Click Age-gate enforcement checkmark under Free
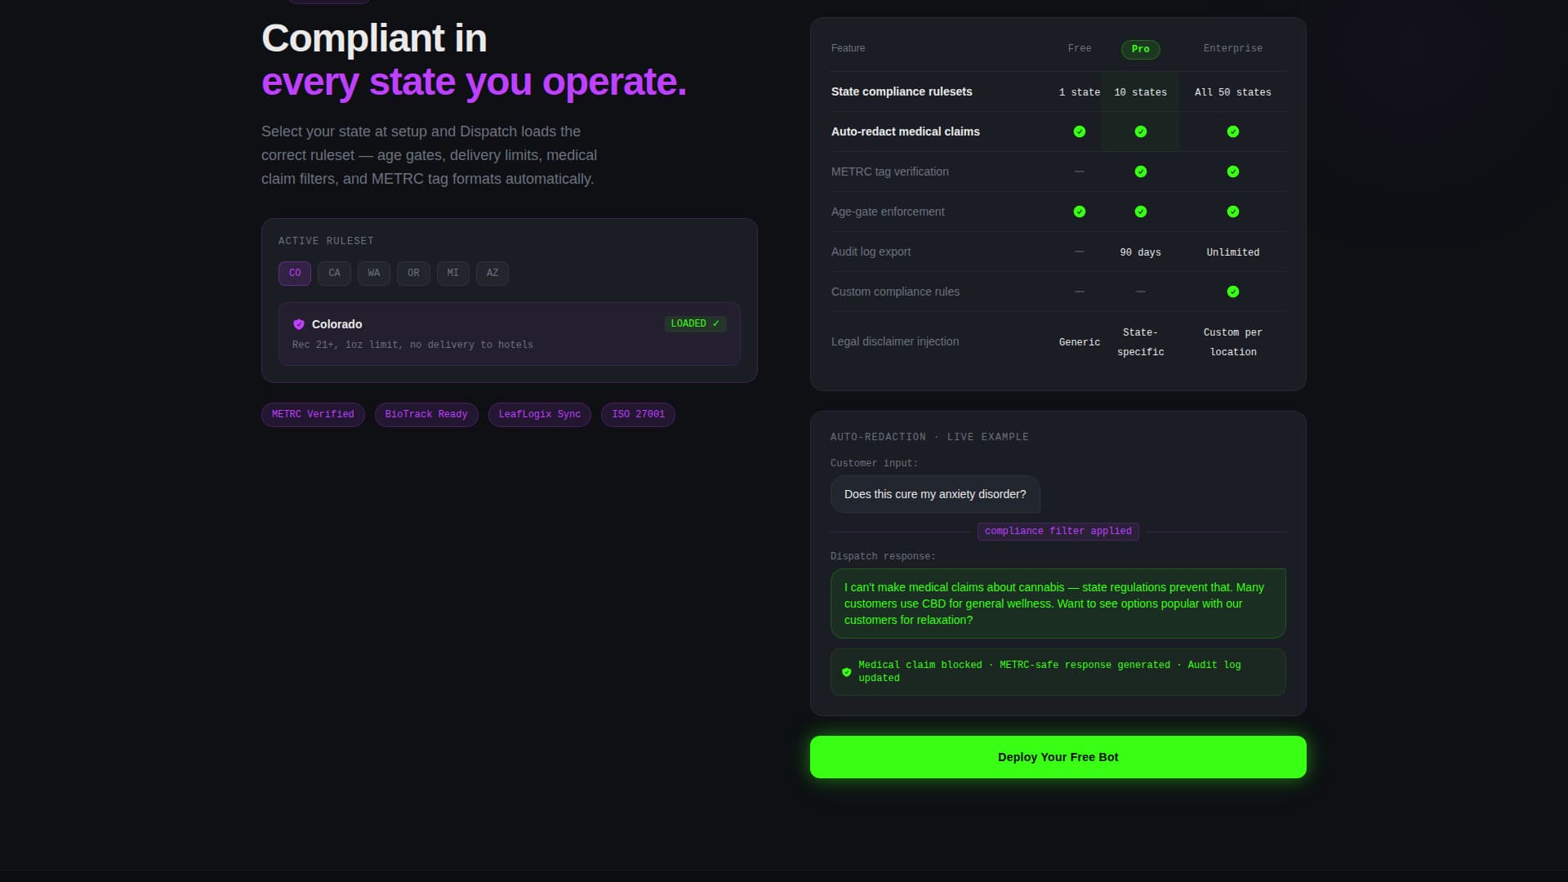The height and width of the screenshot is (882, 1568). coord(1080,212)
